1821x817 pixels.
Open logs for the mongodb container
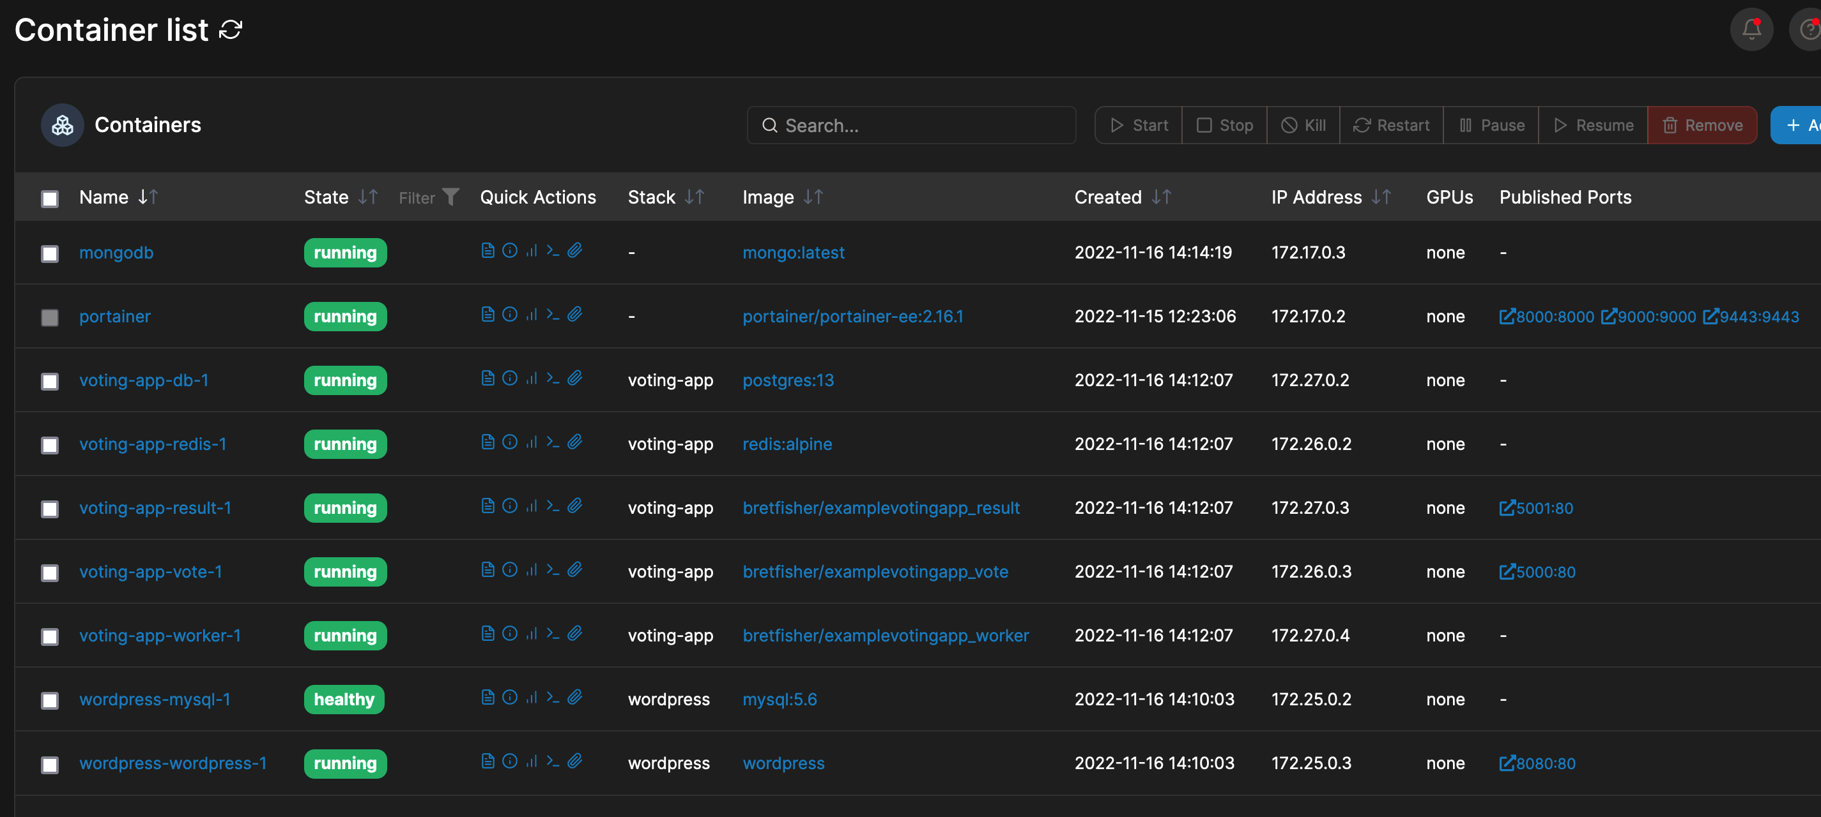pos(488,250)
